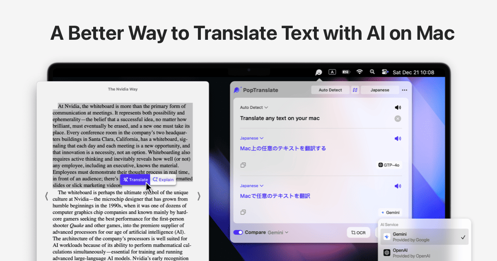The height and width of the screenshot is (261, 497).
Task: Click the swap languages icon in PopTranslate toolbar
Action: (x=355, y=89)
